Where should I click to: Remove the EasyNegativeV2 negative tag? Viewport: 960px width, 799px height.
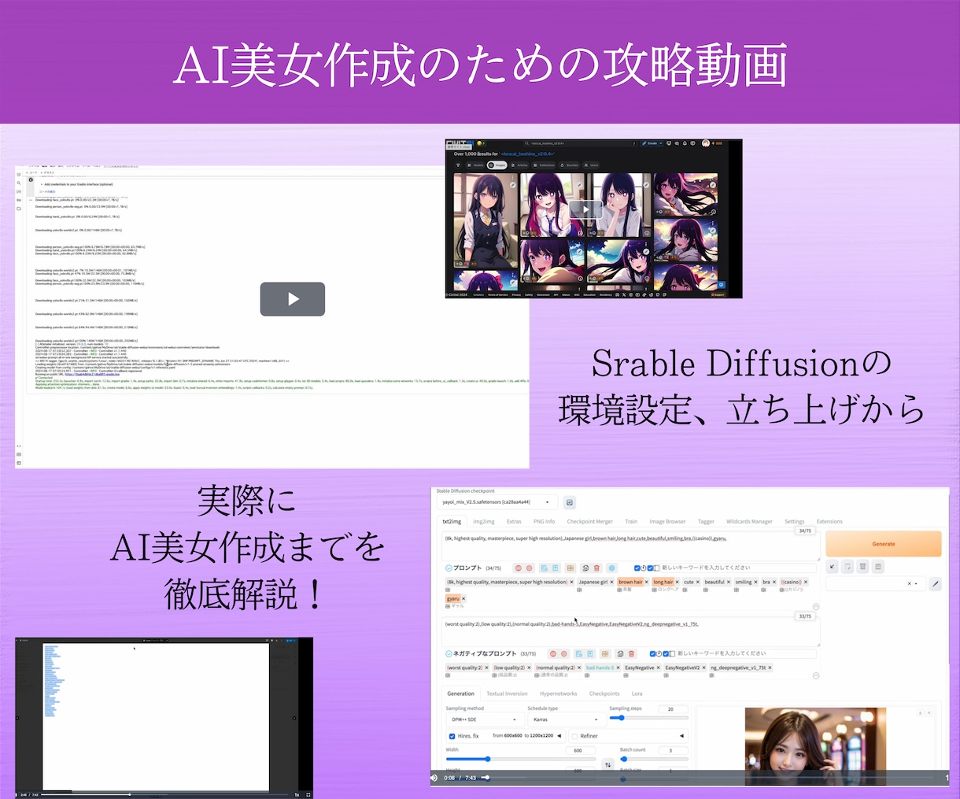pyautogui.click(x=703, y=668)
